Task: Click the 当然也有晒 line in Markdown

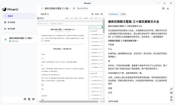Action: (x=113, y=101)
